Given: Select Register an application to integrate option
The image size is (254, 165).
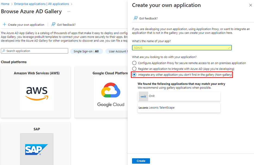Looking at the screenshot, I should [x=134, y=69].
